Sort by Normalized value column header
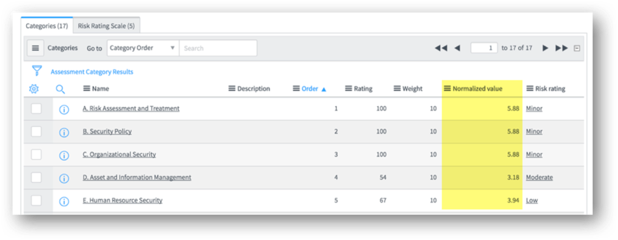Image resolution: width=618 pixels, height=240 pixels. 477,89
